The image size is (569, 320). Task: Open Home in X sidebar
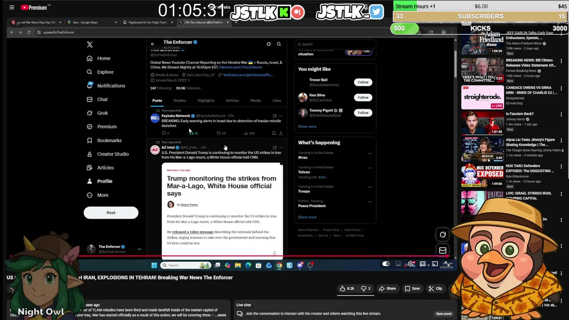[99, 58]
